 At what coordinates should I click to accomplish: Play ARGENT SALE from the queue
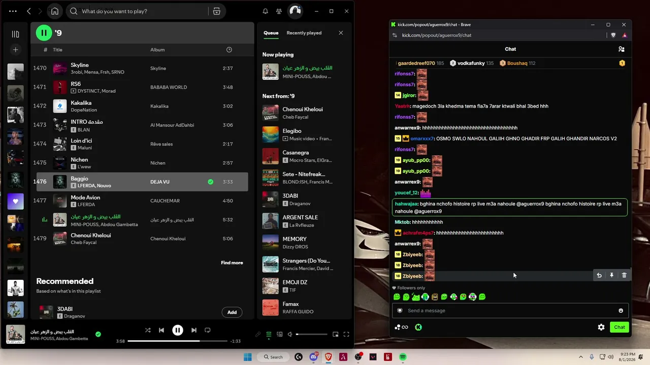[303, 221]
